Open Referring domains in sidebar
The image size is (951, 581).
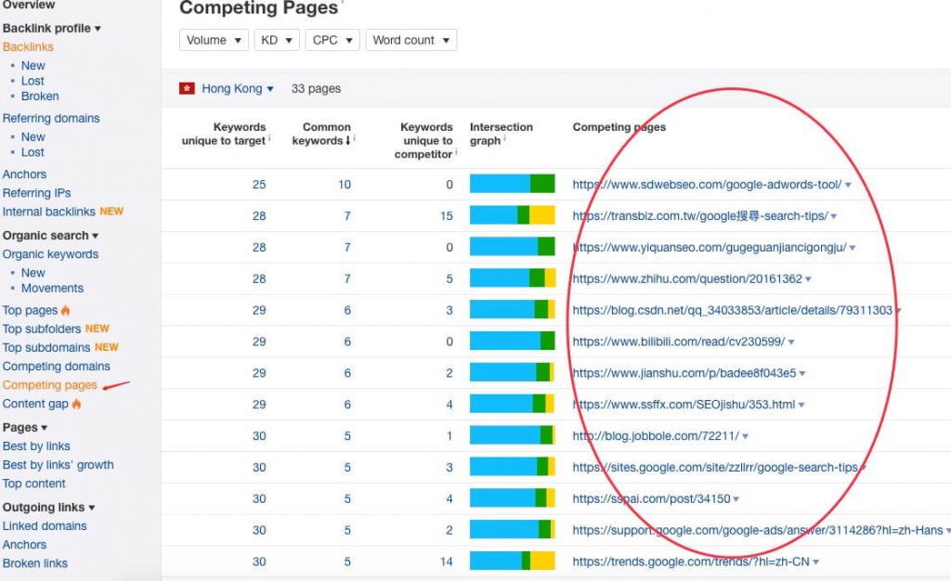(x=51, y=118)
